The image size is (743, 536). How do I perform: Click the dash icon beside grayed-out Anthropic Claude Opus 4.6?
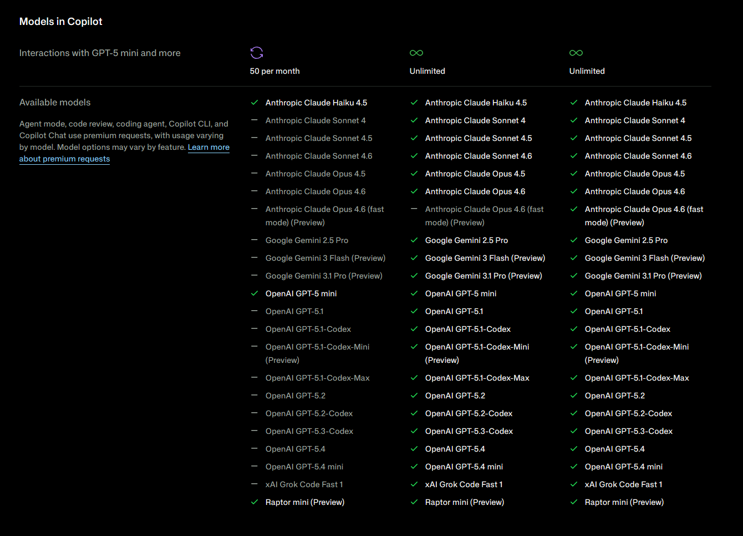[x=255, y=191]
